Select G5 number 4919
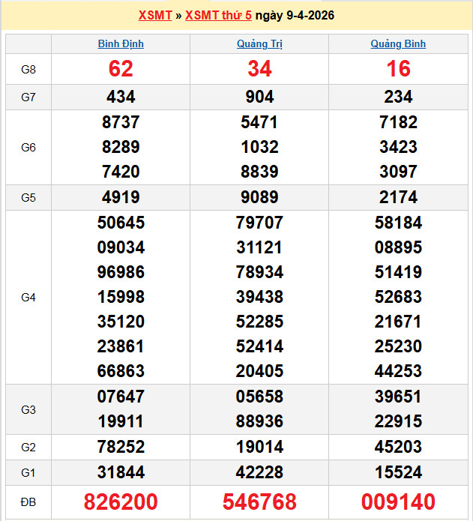Viewport: 473px width, 521px height. [x=121, y=198]
